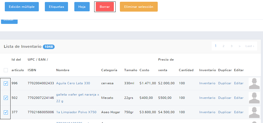Open the Aguila Cero Lata 330 item
The image size is (263, 123).
[73, 83]
